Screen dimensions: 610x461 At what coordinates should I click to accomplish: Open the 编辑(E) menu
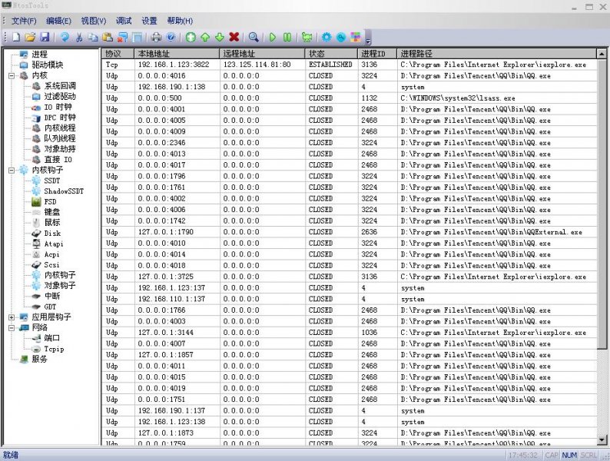[x=58, y=21]
